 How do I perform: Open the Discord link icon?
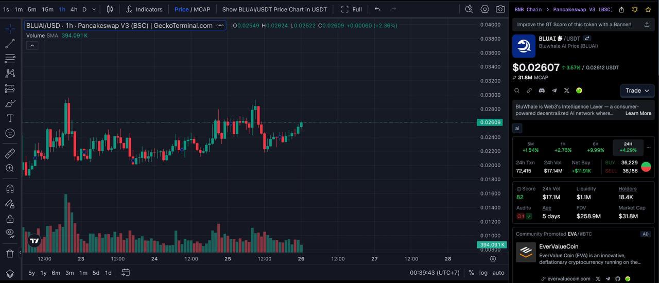(x=542, y=91)
